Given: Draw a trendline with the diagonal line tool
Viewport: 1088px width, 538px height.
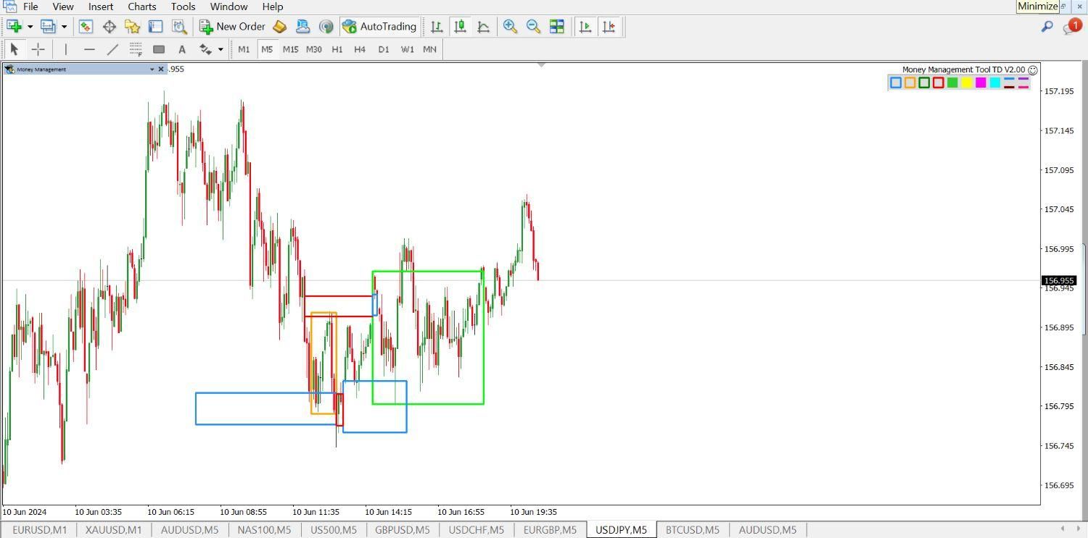Looking at the screenshot, I should (112, 49).
